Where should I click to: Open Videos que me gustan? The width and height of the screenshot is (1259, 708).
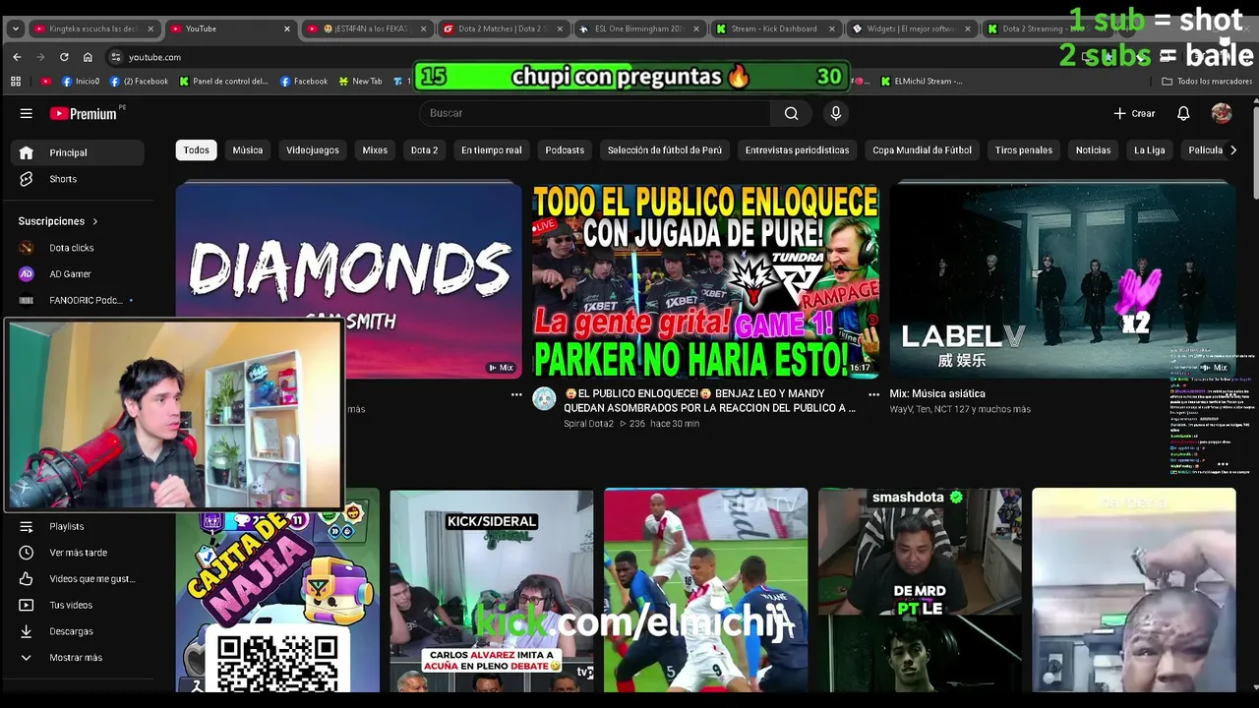(x=78, y=579)
